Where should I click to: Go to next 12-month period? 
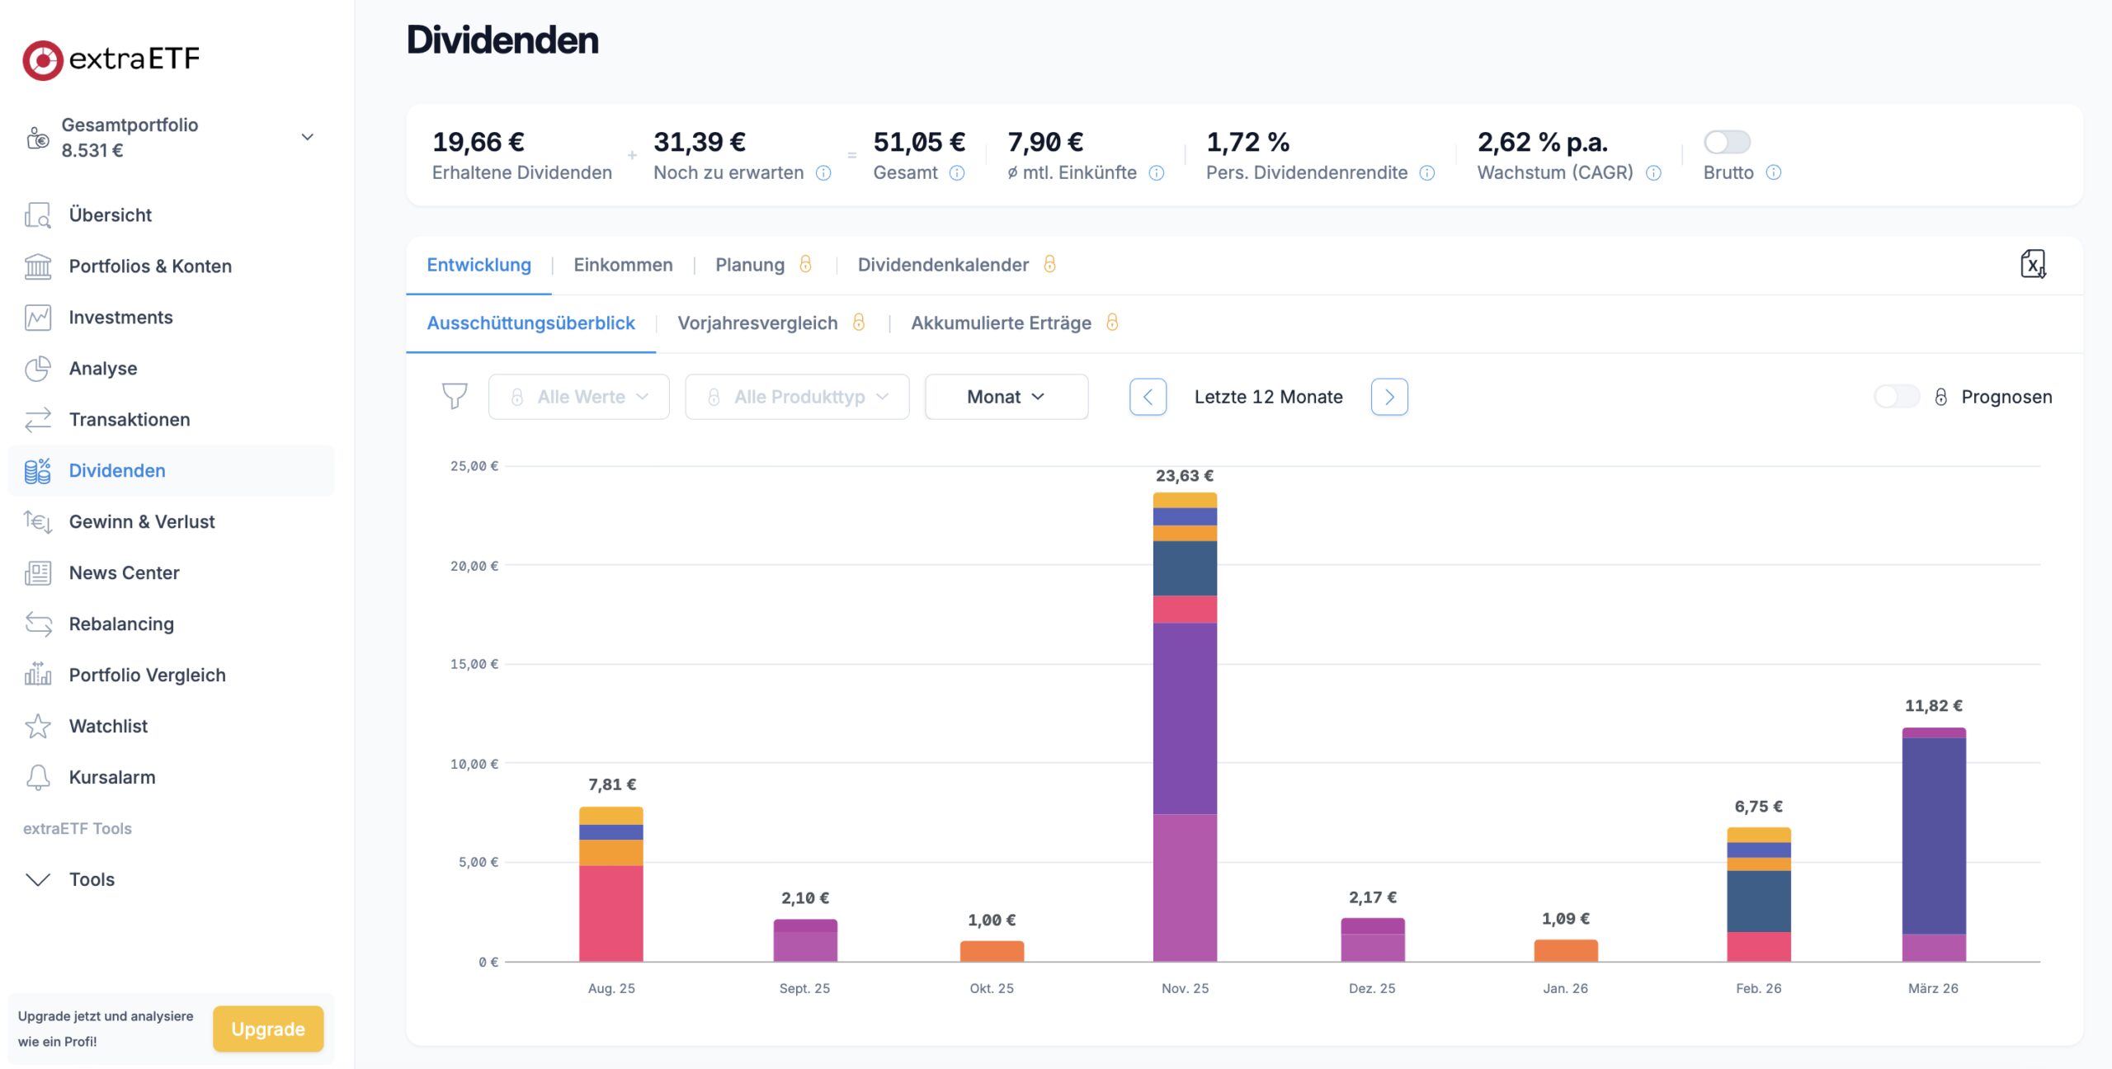coord(1389,397)
